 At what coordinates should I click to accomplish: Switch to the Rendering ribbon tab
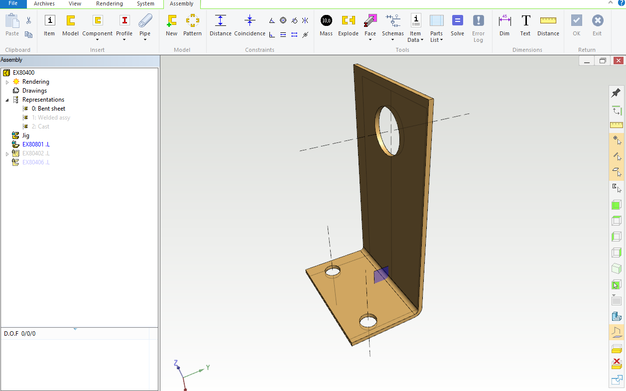(109, 4)
